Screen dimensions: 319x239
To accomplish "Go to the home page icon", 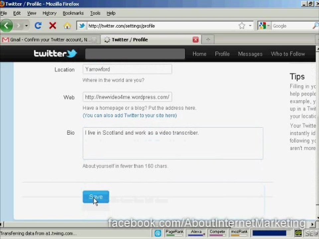I will click(67, 26).
